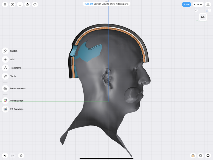Open the app settings gear
213x160 pixels.
coord(208,155)
